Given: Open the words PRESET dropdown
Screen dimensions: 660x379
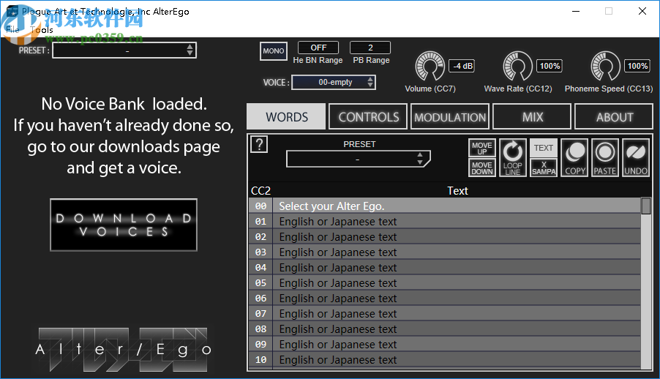Looking at the screenshot, I should [x=359, y=160].
